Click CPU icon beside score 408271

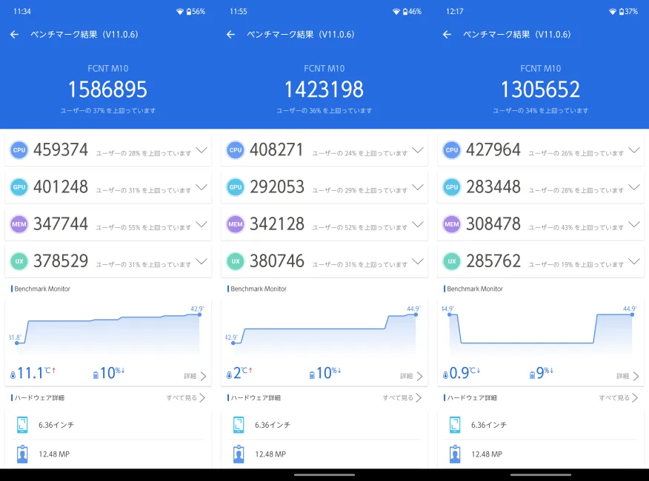click(236, 150)
